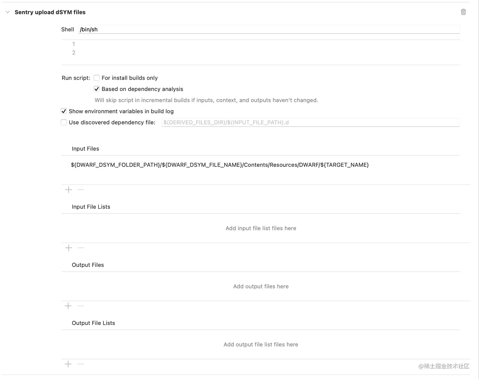The width and height of the screenshot is (479, 379).
Task: Delete the Sentry upload dSYM files phase
Action: point(463,12)
